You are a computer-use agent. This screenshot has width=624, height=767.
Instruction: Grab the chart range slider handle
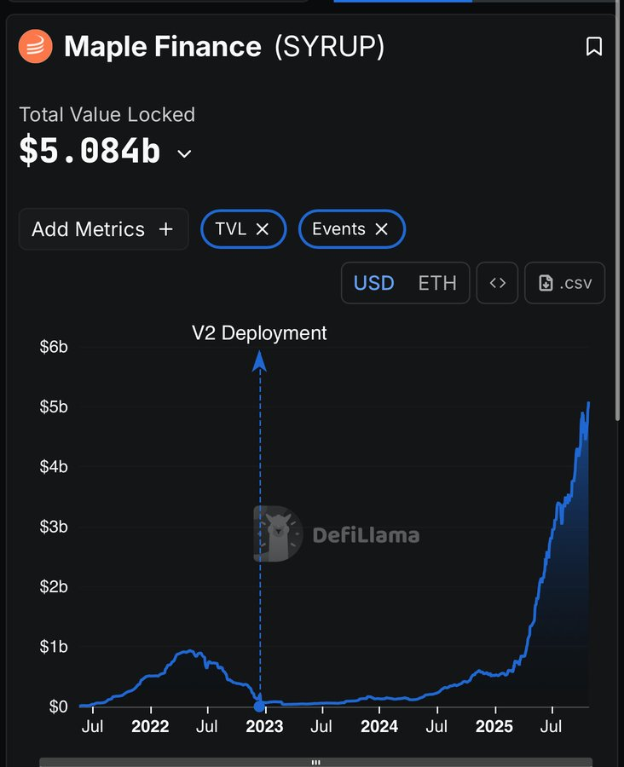pyautogui.click(x=315, y=762)
